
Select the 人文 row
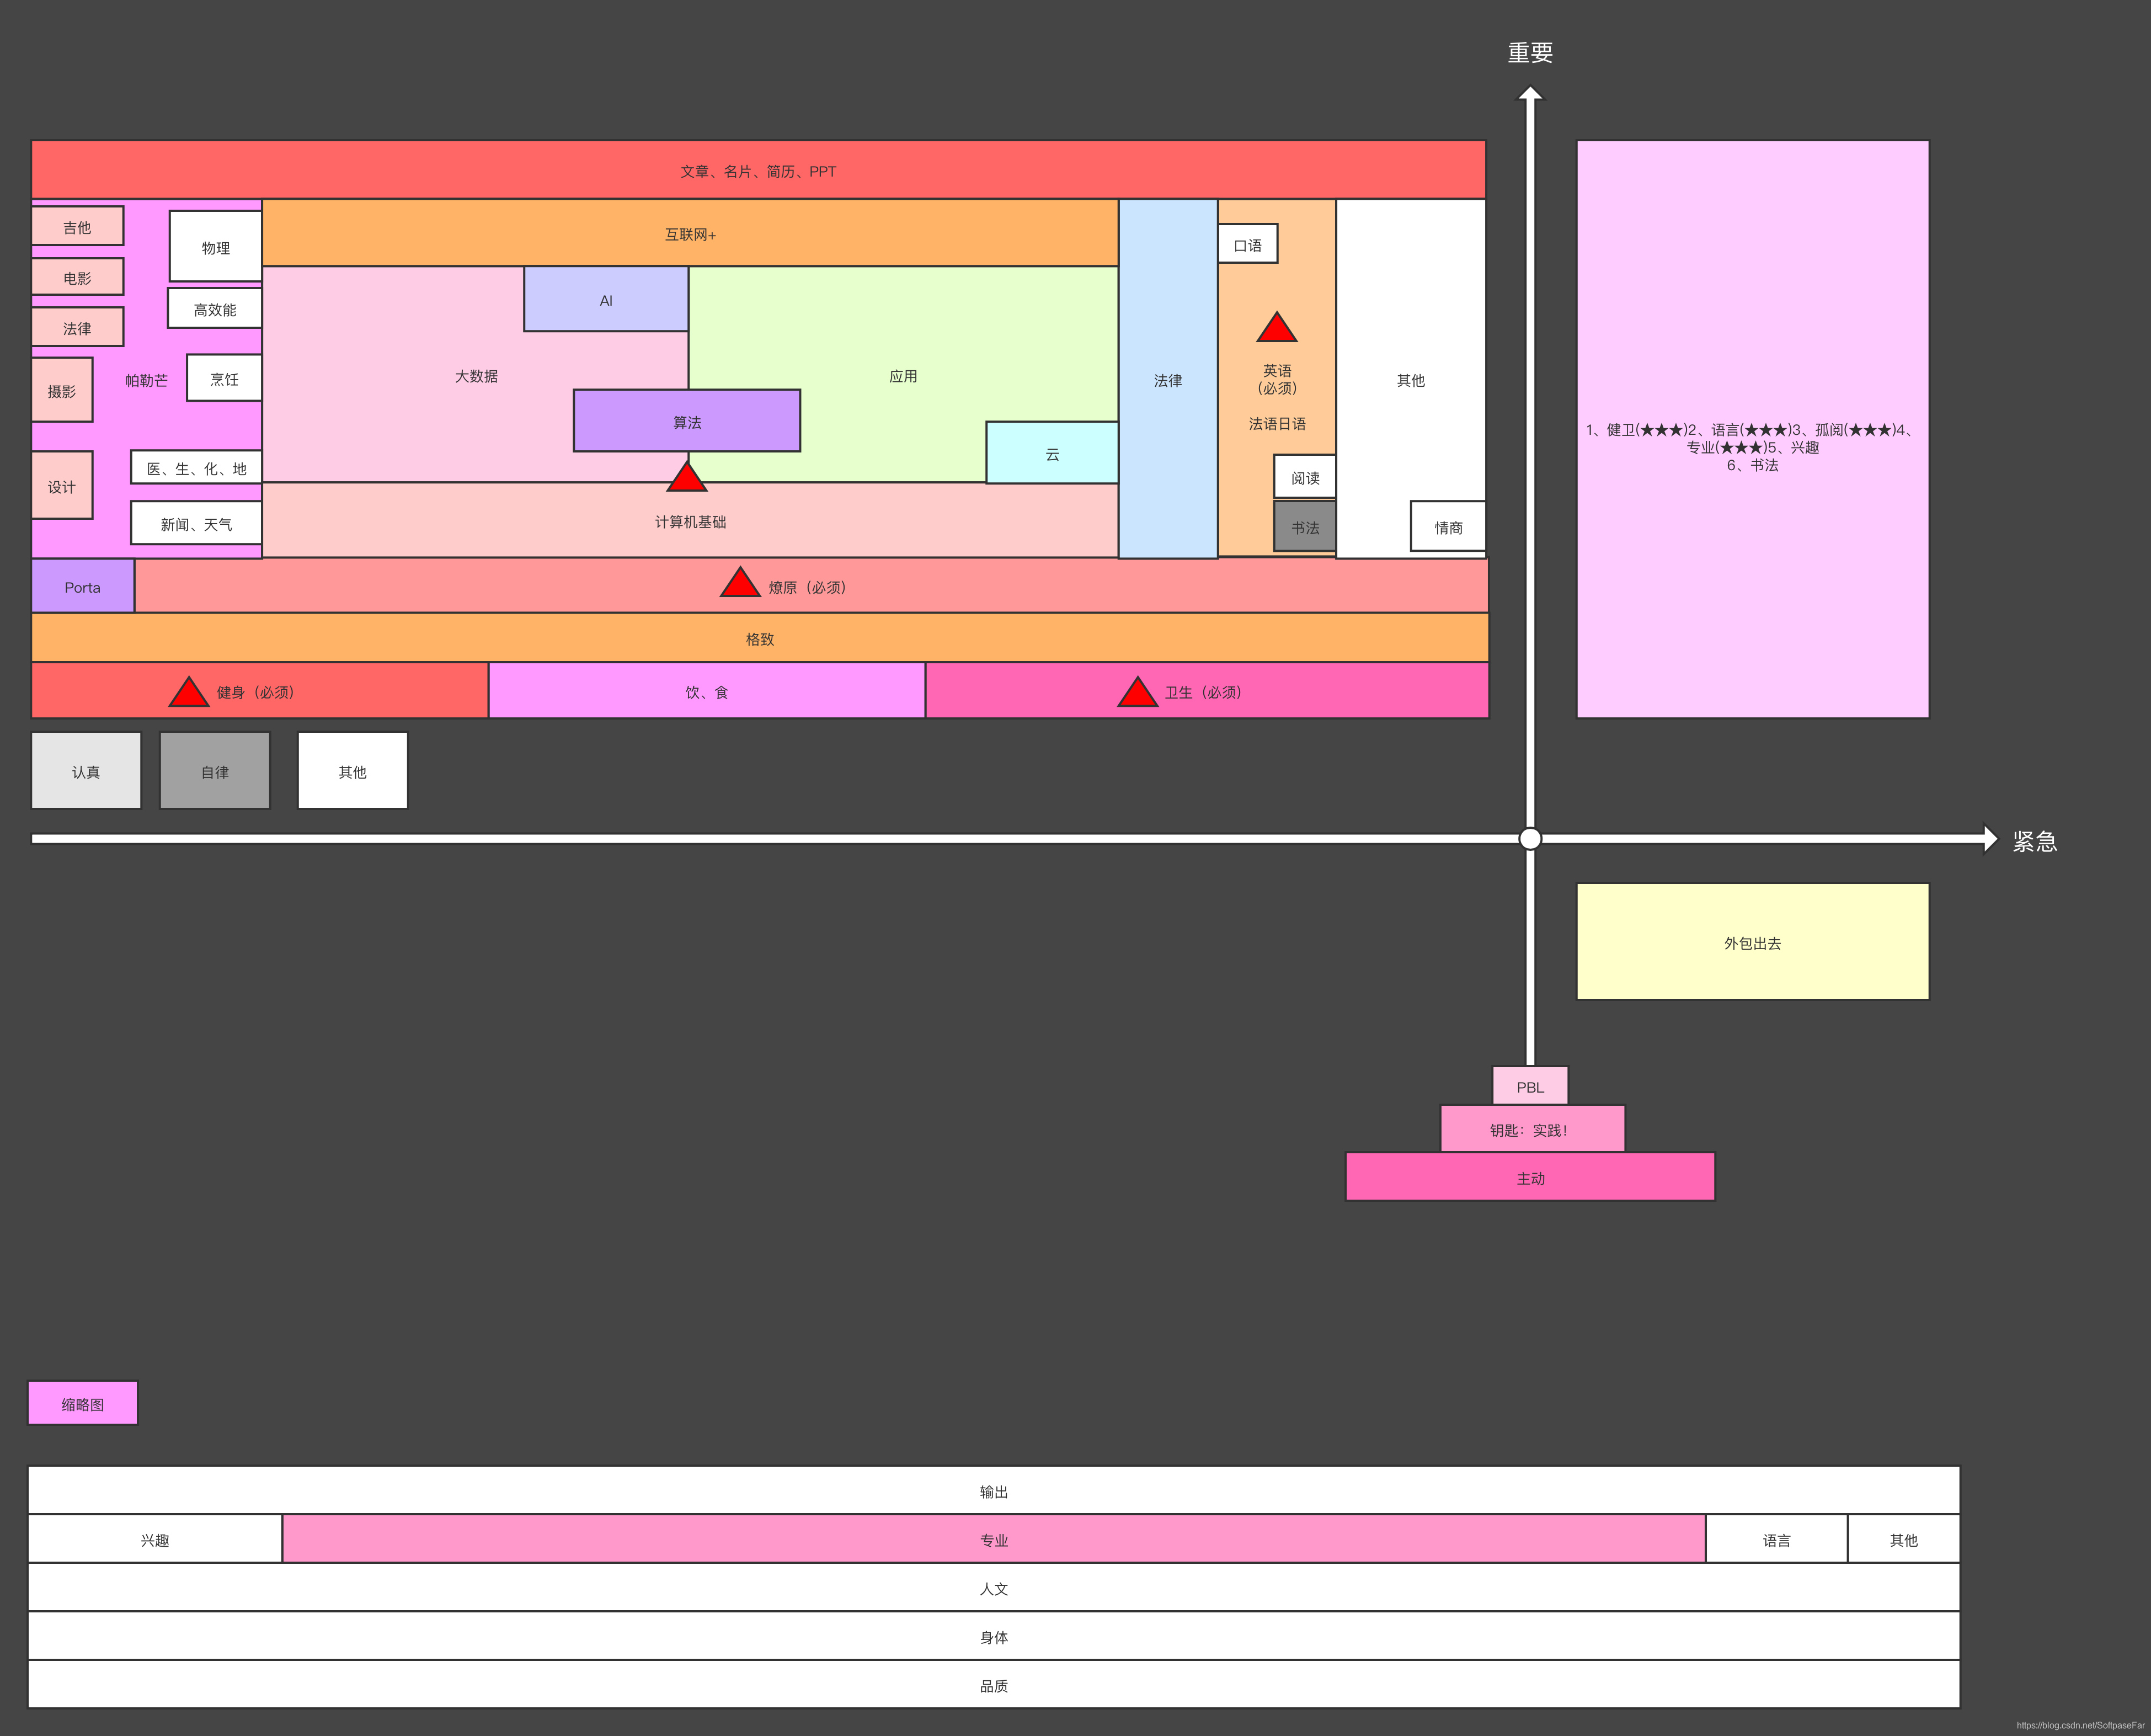click(994, 1587)
